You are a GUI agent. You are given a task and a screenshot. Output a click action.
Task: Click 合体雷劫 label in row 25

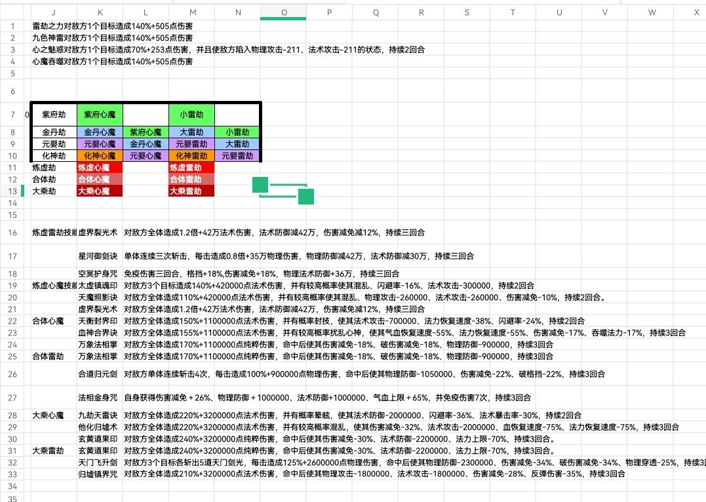click(x=48, y=356)
